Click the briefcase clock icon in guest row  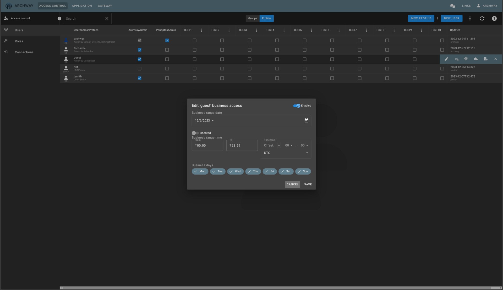pyautogui.click(x=476, y=59)
